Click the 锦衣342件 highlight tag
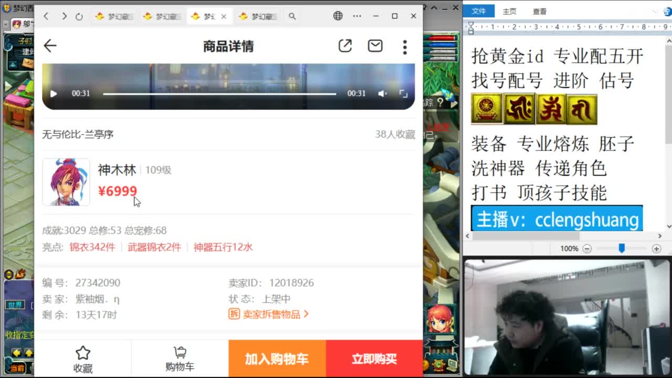Viewport: 672px width, 378px height. 92,247
